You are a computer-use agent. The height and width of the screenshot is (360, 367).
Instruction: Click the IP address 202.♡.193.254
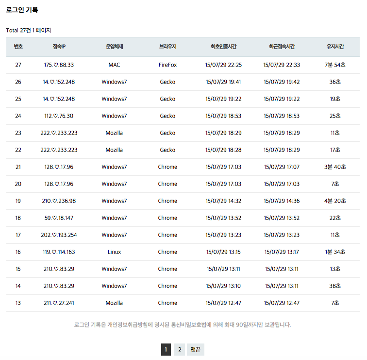pos(59,235)
